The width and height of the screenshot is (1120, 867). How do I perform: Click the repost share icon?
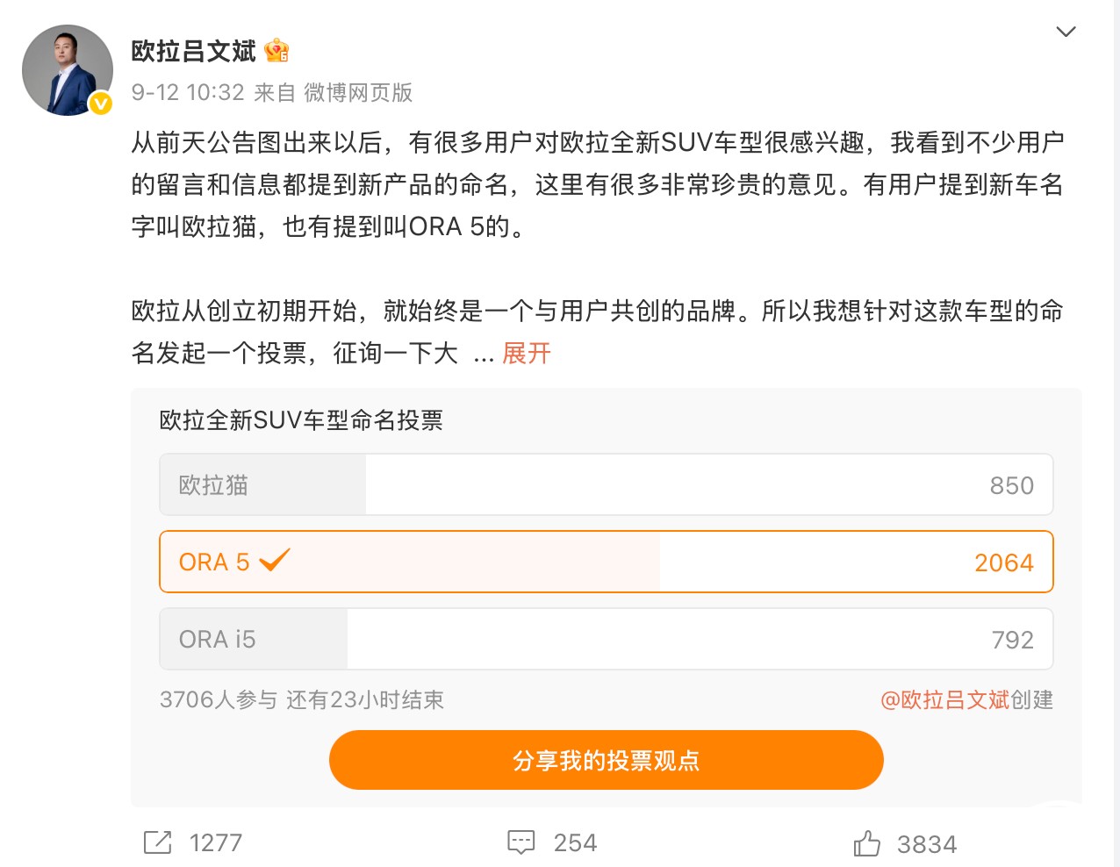[x=158, y=842]
